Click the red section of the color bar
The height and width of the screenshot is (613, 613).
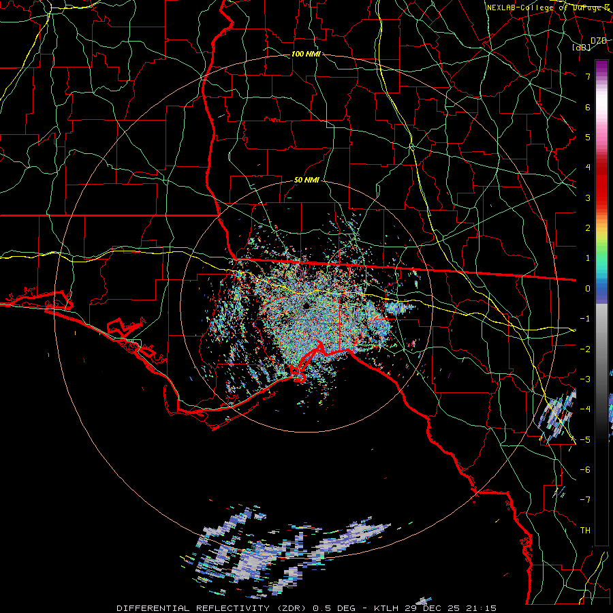coord(601,184)
